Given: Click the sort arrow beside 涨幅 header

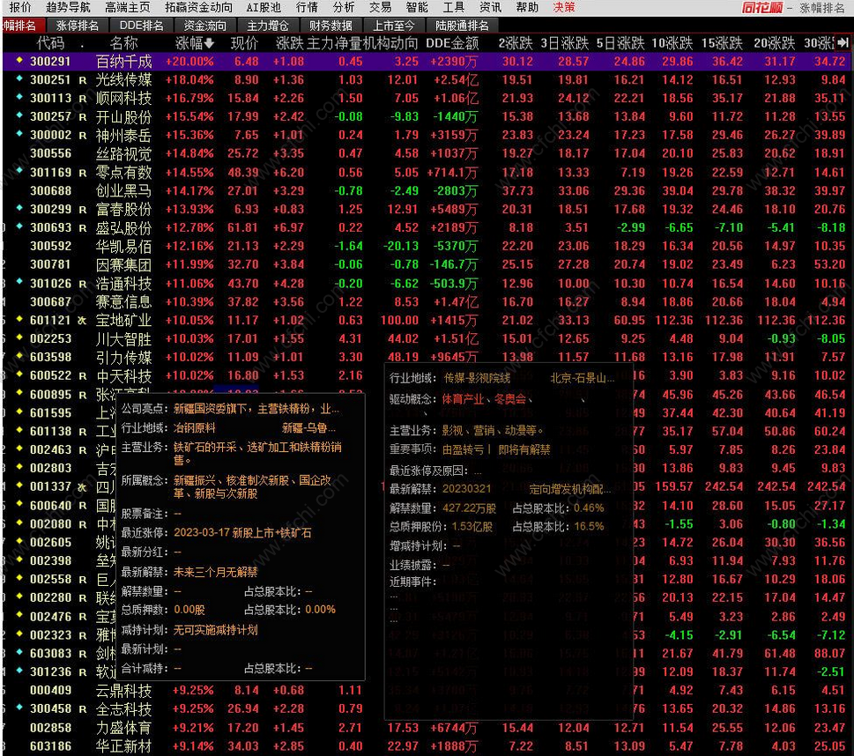Looking at the screenshot, I should 209,43.
